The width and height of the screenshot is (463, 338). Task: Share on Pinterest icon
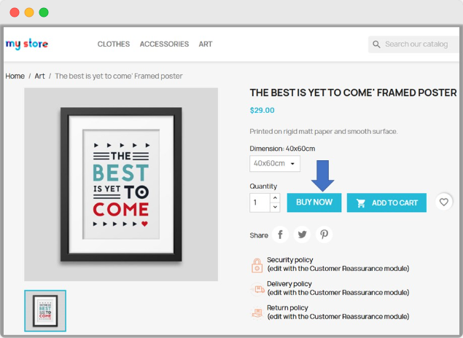click(x=324, y=235)
